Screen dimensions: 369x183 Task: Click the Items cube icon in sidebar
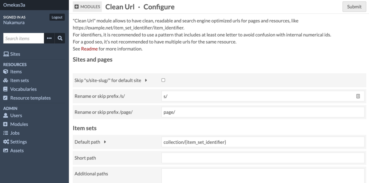(x=6, y=71)
